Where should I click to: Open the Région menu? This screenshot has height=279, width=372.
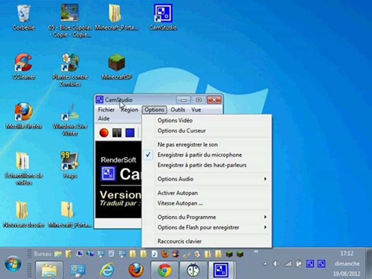129,110
